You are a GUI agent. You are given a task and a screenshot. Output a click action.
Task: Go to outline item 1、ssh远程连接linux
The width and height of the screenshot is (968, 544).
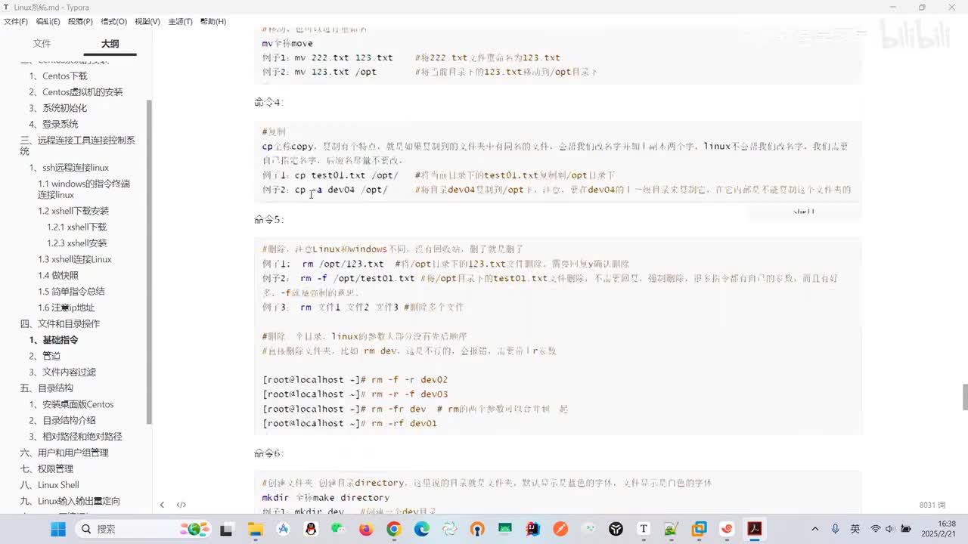[x=69, y=168]
